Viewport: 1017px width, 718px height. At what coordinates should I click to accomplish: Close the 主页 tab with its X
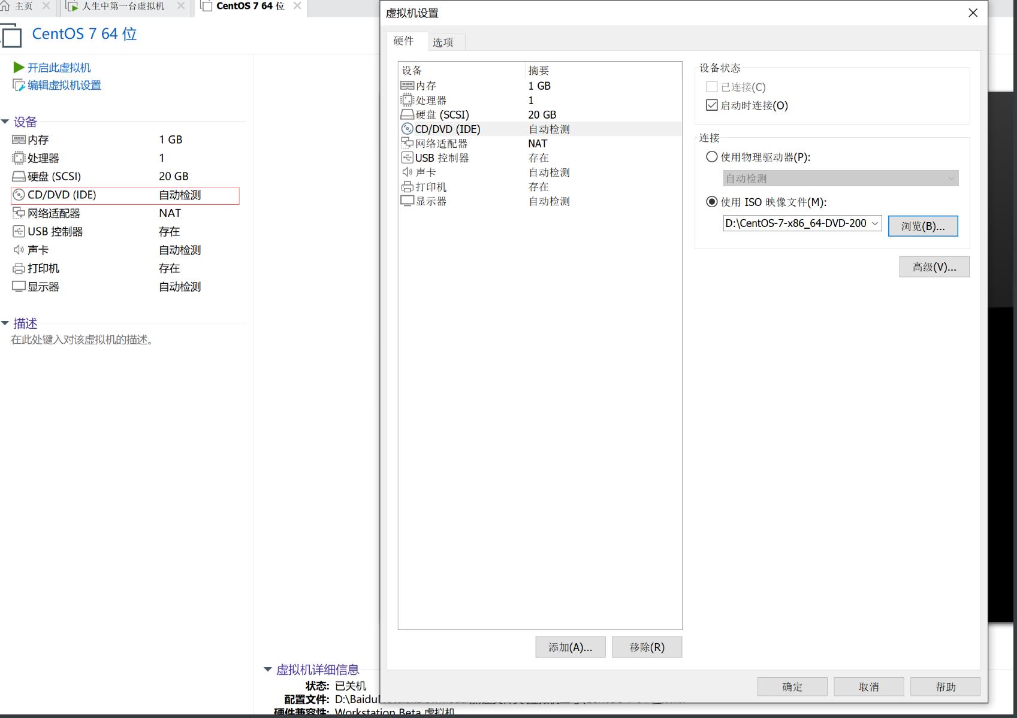point(46,6)
